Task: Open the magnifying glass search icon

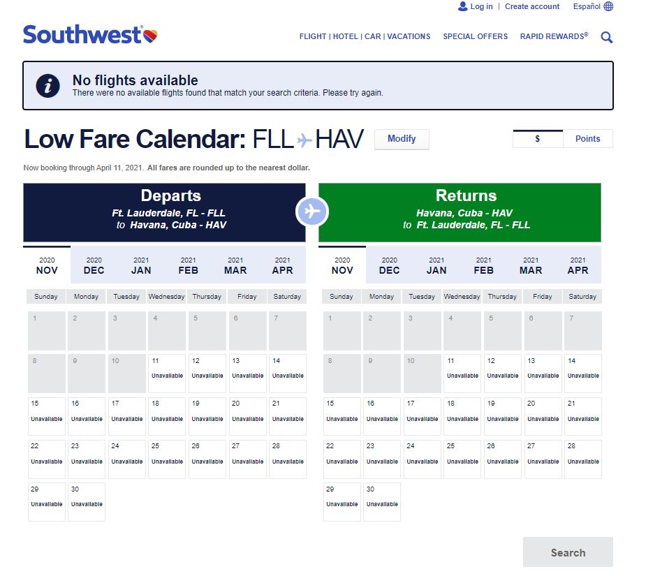Action: click(606, 37)
